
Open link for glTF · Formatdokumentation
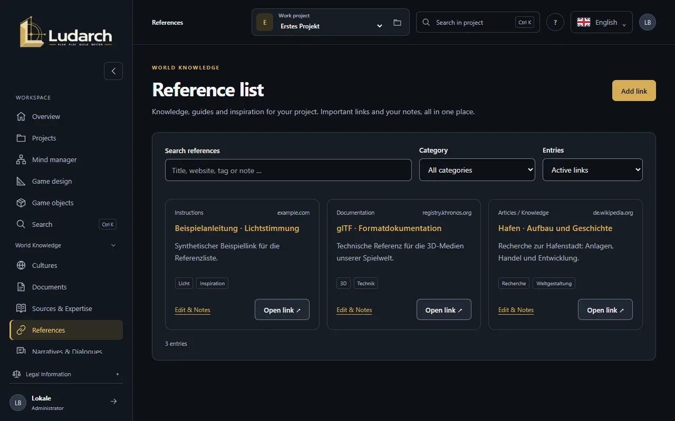click(x=444, y=310)
